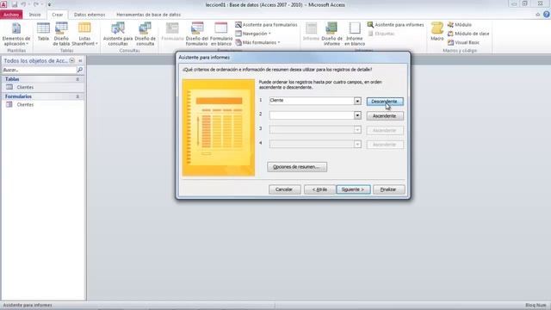
Task: Click the Formulario ribbon icon
Action: point(172,32)
